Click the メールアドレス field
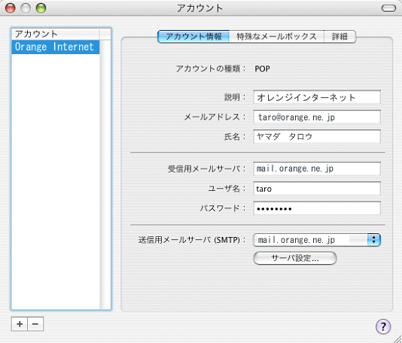402x343 pixels. [x=317, y=117]
